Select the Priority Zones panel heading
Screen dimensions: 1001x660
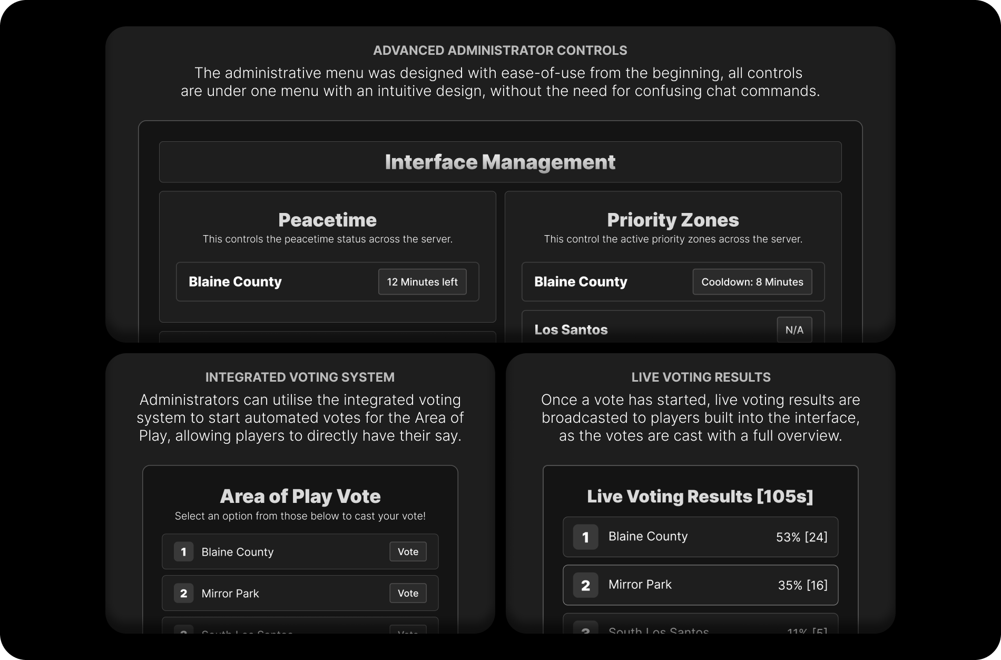(673, 220)
